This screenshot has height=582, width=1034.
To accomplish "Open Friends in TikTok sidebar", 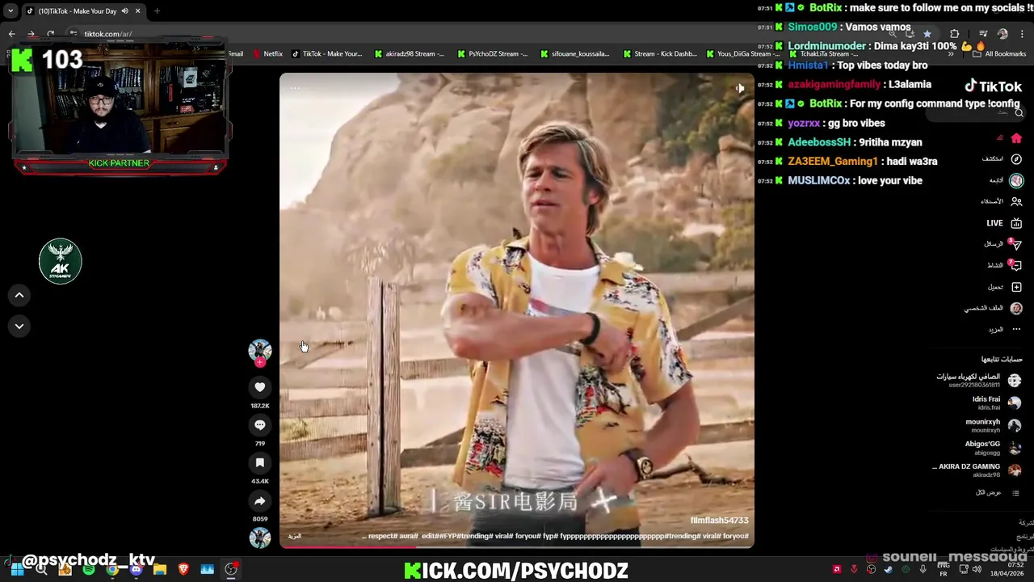I will 1002,201.
